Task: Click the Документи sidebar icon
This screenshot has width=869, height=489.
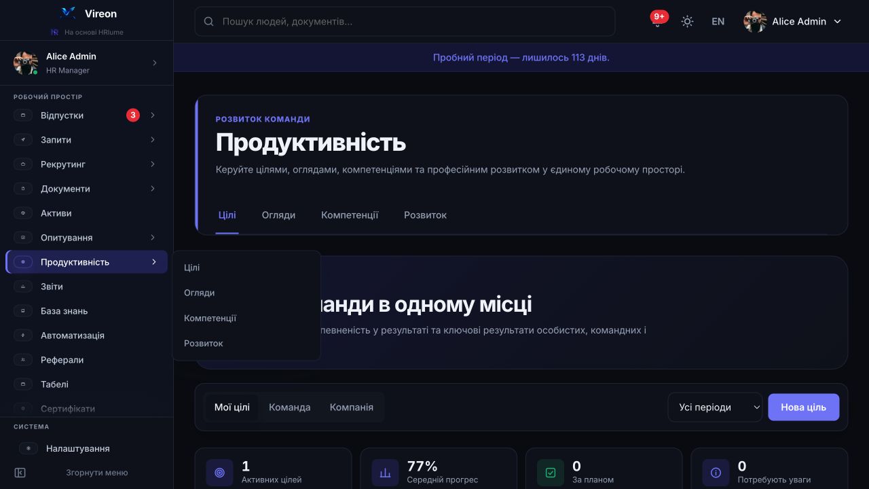Action: tap(23, 189)
